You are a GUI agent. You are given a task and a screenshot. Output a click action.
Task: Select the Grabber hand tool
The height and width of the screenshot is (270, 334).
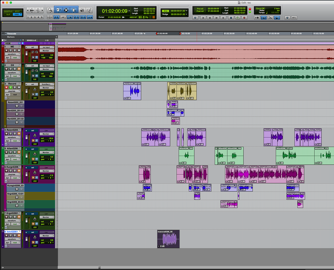(x=74, y=10)
